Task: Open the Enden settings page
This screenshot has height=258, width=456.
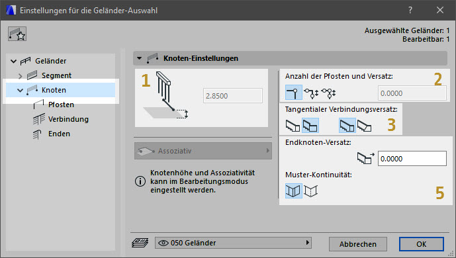Action: point(59,134)
